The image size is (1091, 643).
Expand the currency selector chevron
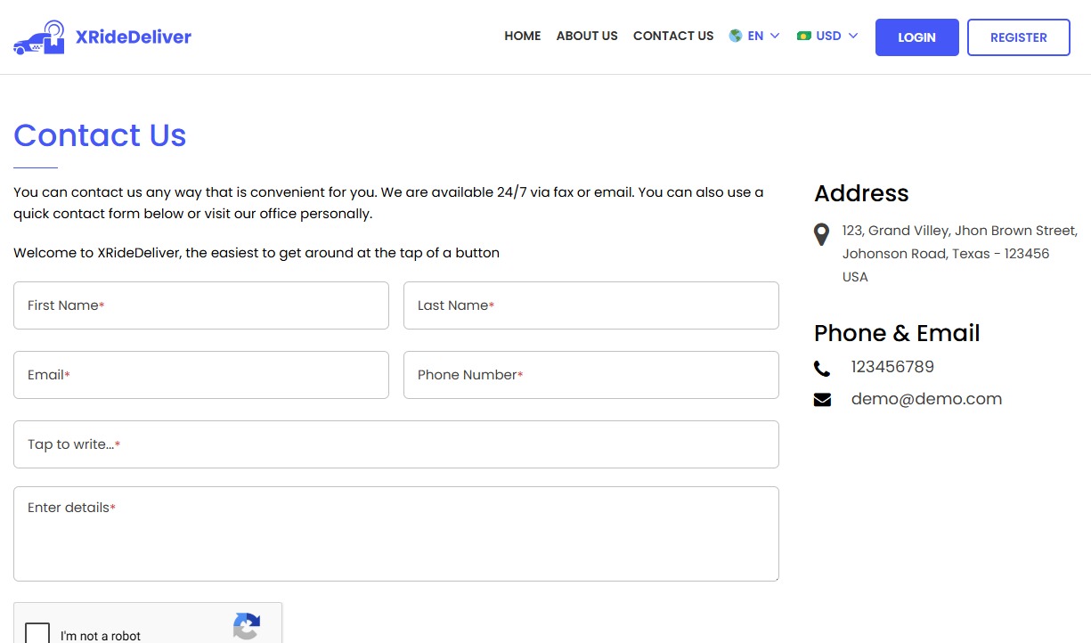pyautogui.click(x=854, y=37)
